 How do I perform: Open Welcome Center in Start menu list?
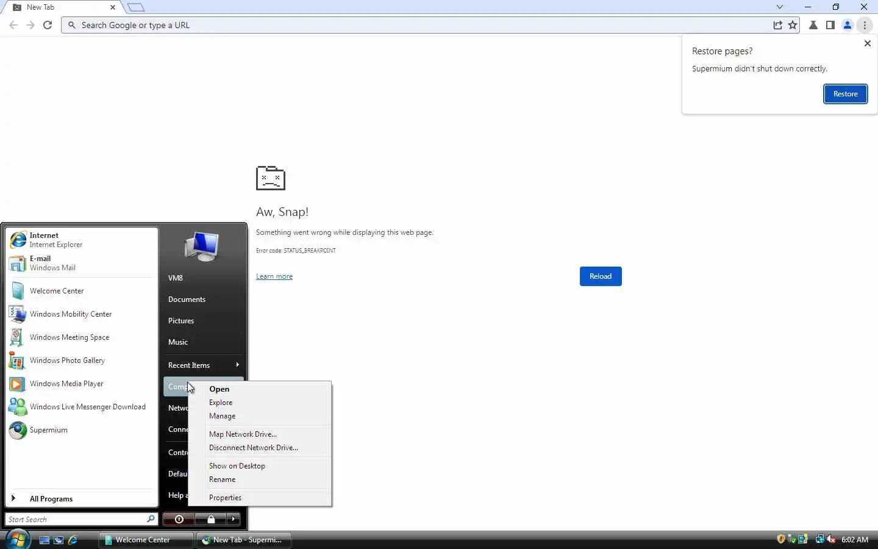[x=82, y=291]
